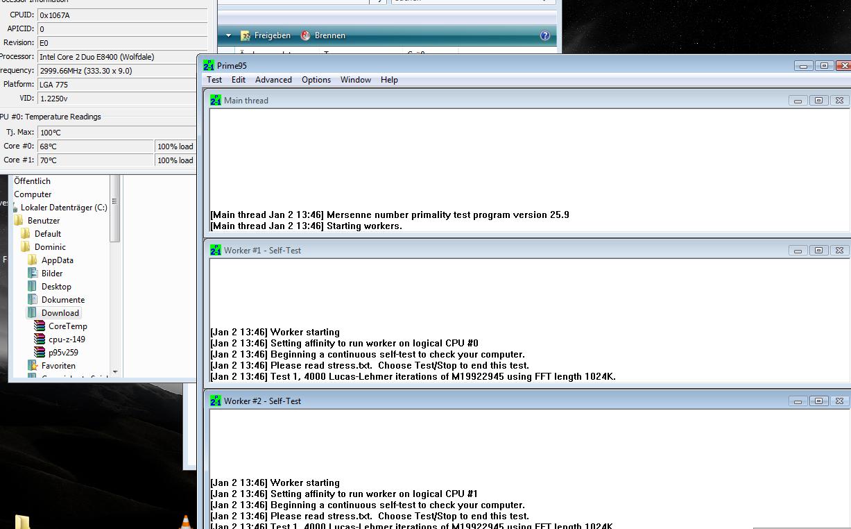Open the Advanced menu in Prime95
Viewport: 851px width, 529px height.
point(273,80)
